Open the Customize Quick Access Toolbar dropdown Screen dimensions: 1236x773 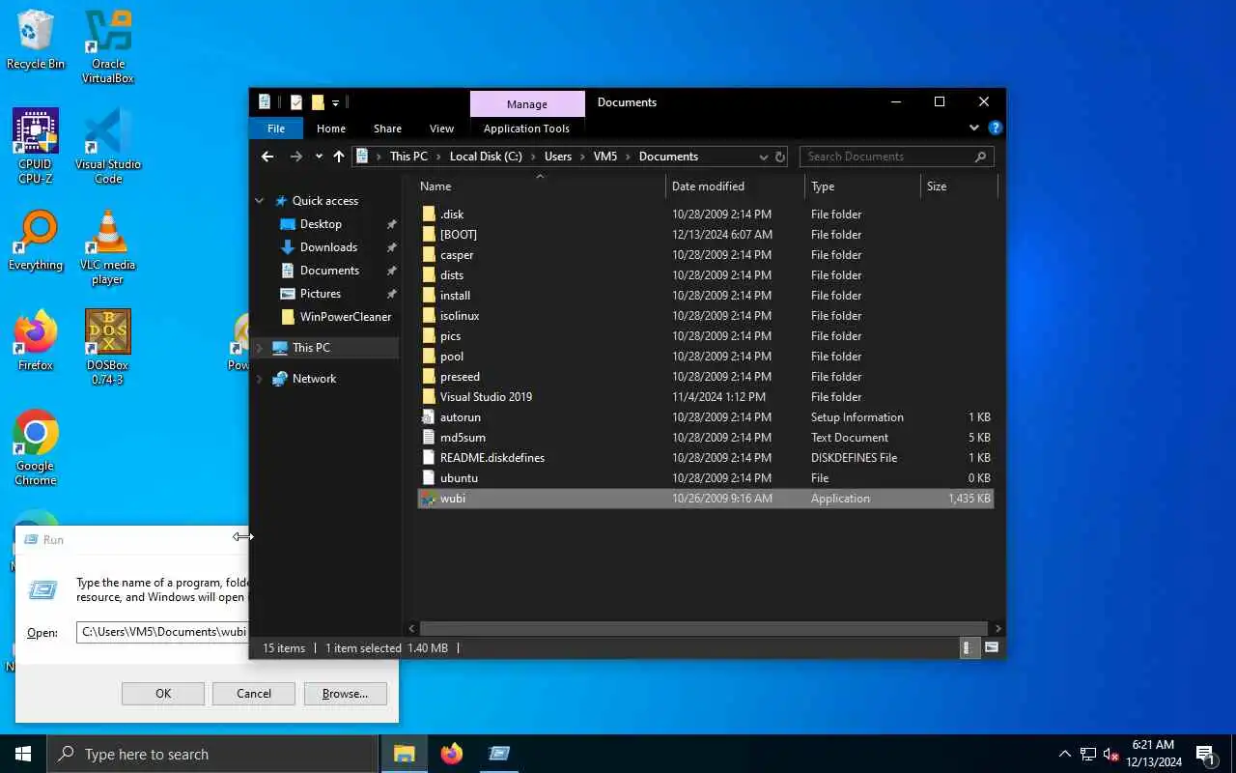pyautogui.click(x=336, y=102)
